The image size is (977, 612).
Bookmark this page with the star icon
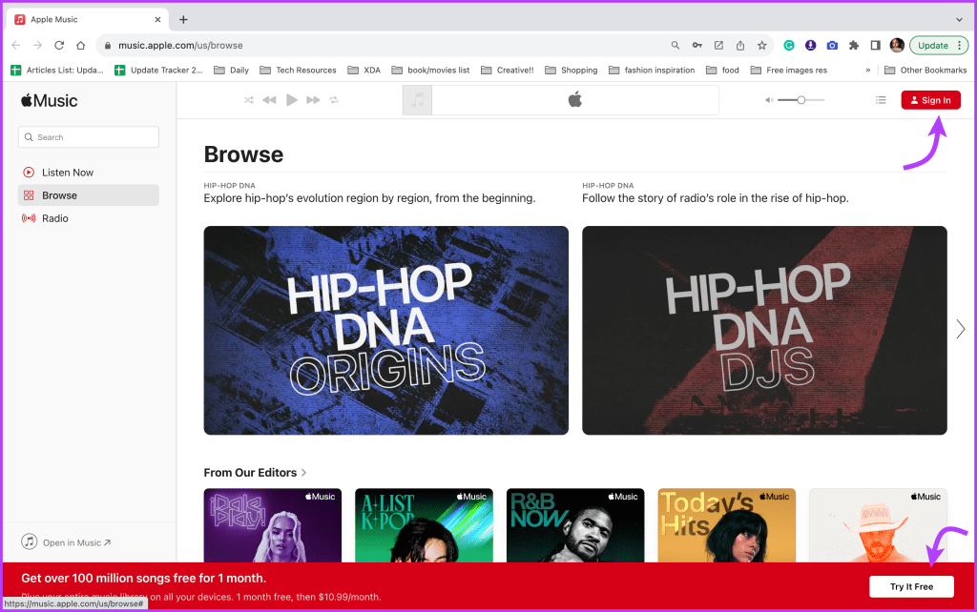coord(762,46)
